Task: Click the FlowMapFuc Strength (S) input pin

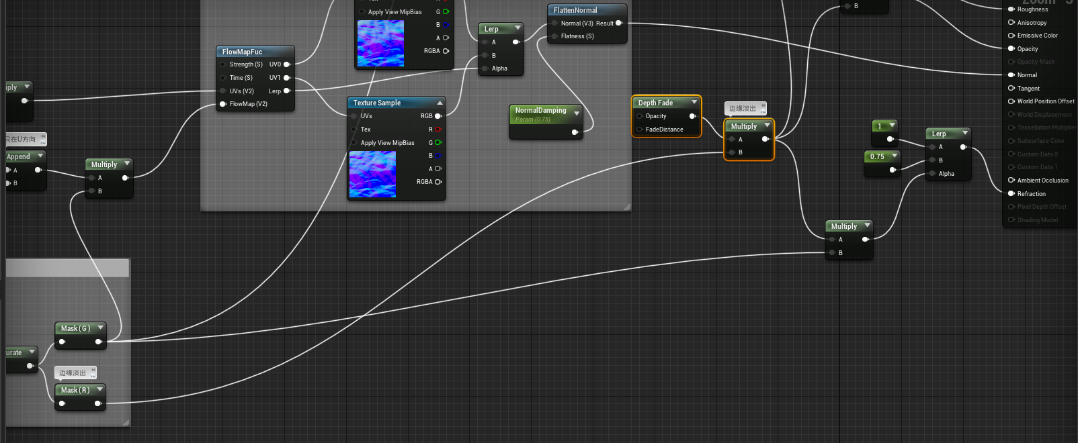Action: [223, 64]
